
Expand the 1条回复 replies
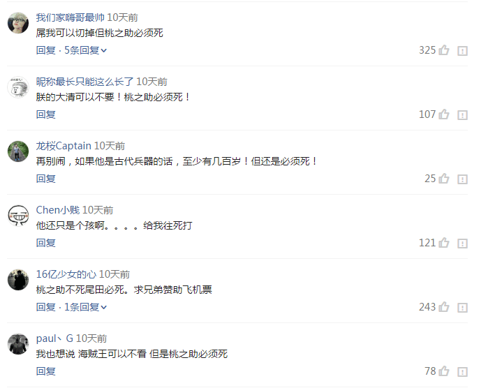(86, 307)
